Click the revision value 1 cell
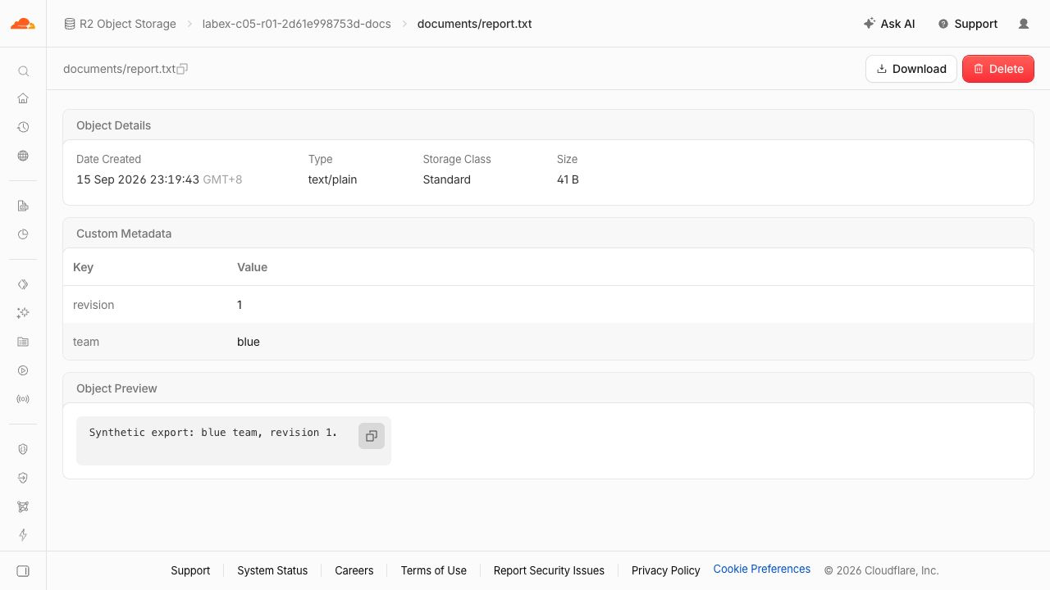1050x590 pixels. pyautogui.click(x=240, y=305)
